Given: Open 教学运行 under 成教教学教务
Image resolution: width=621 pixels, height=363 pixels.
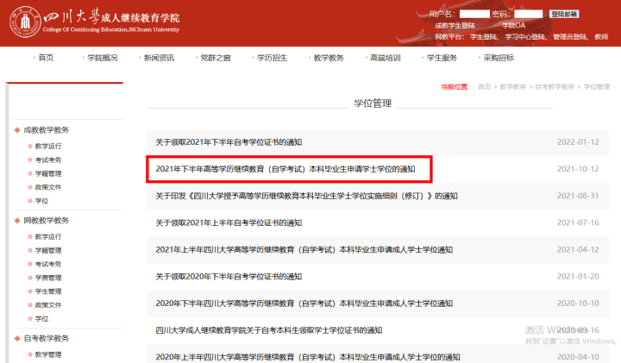Looking at the screenshot, I should click(x=48, y=146).
